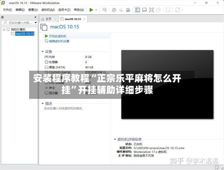The image size is (224, 170).
Task: Click the black VM screen preview thumbnail
Action: tap(167, 85)
